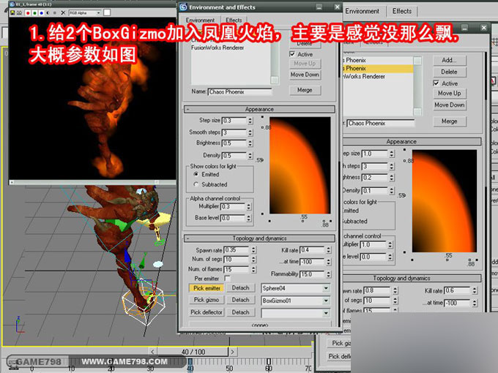Click Spawn rate field showing 0.35

(x=237, y=250)
